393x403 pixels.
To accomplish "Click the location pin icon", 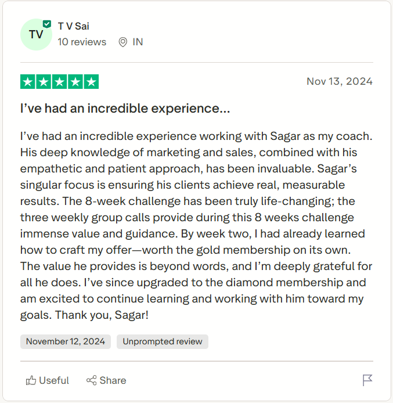I will [x=122, y=42].
